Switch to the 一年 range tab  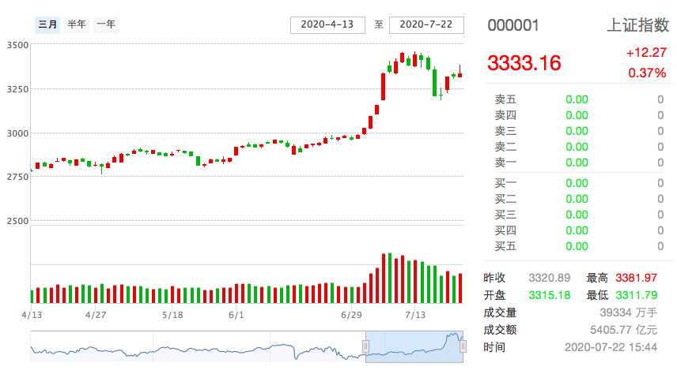(x=106, y=24)
